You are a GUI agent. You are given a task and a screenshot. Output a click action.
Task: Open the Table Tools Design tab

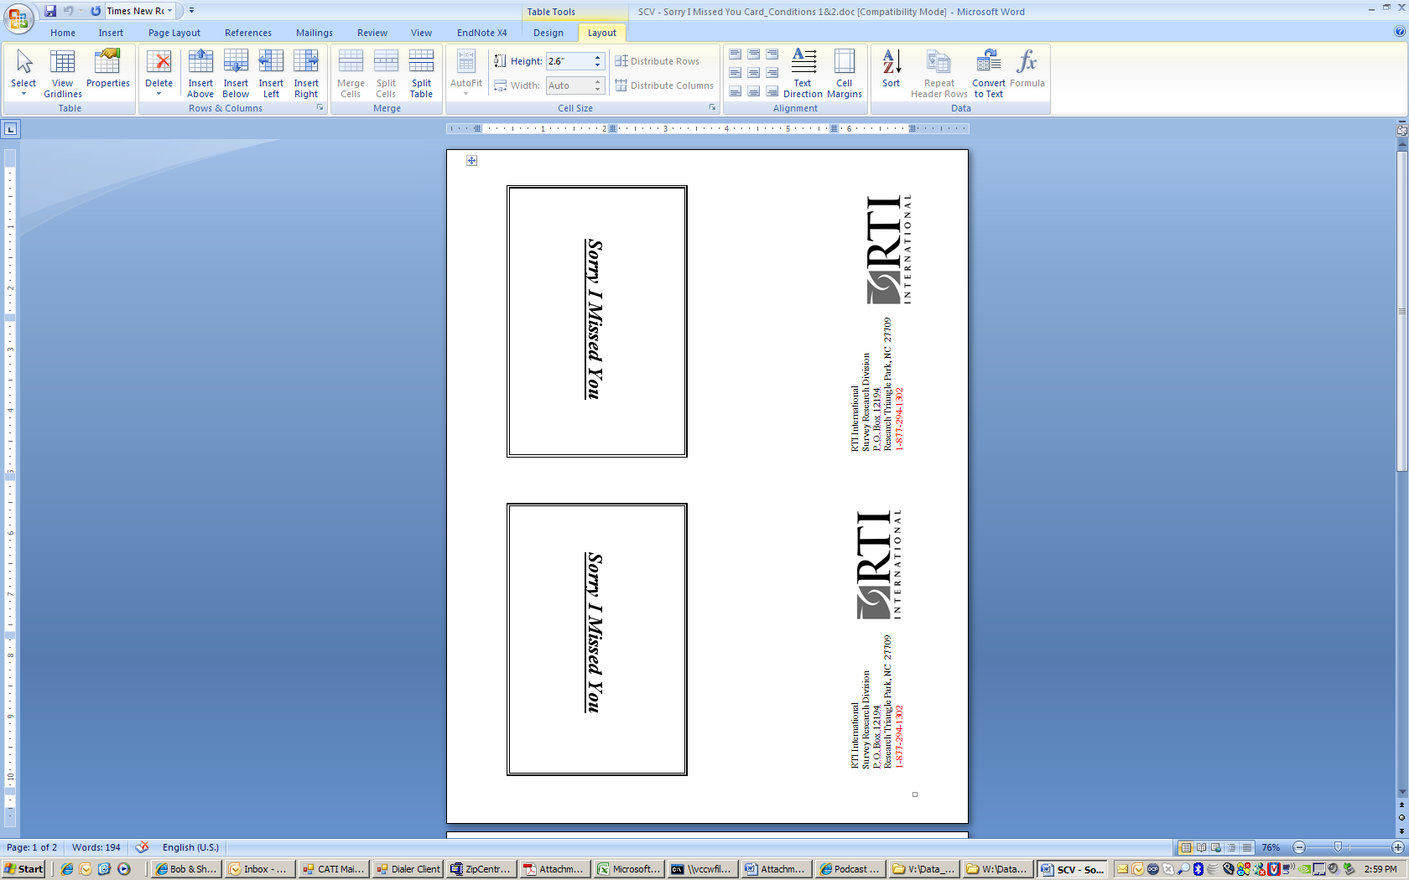[x=549, y=33]
